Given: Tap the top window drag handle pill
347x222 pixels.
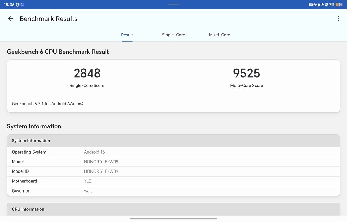Looking at the screenshot, I should pyautogui.click(x=173, y=4).
